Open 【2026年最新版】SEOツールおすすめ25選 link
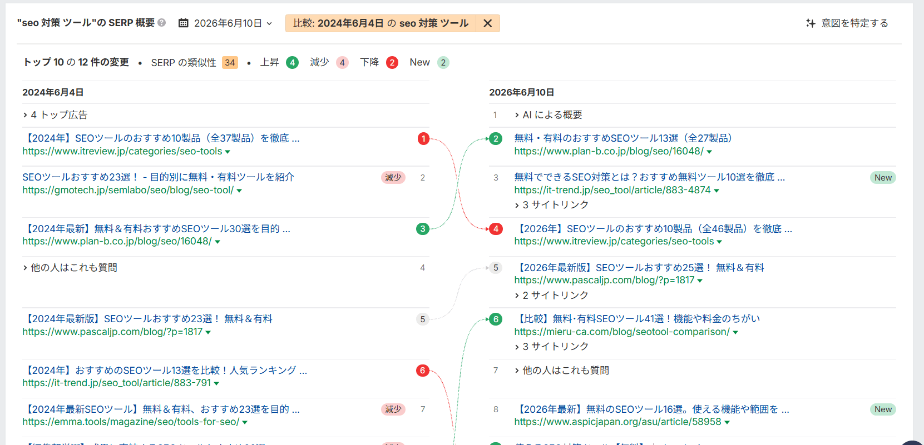This screenshot has width=924, height=445. coord(639,268)
